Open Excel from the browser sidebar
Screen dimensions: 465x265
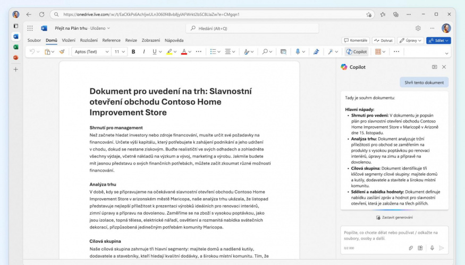(16, 47)
